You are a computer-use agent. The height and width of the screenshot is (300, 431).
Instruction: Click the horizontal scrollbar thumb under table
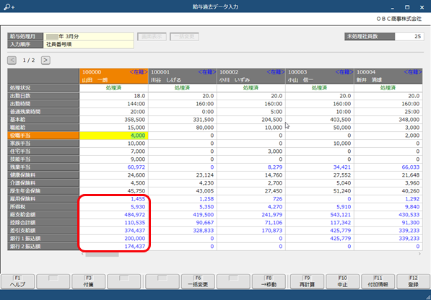point(102,255)
